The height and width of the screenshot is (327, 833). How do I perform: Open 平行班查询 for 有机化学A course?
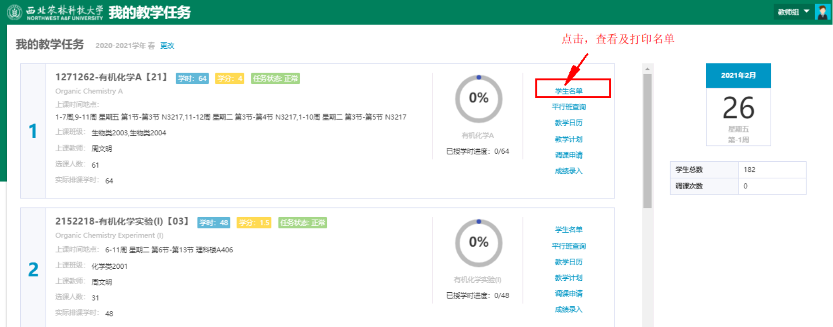coord(569,107)
